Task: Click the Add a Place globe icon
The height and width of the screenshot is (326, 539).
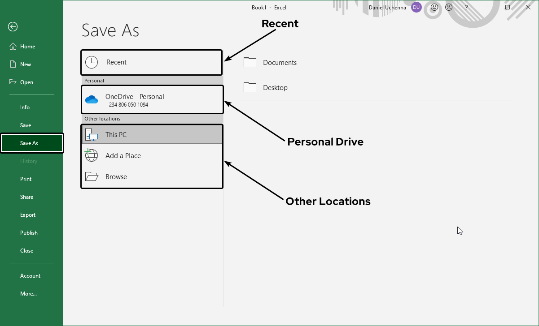Action: tap(92, 155)
